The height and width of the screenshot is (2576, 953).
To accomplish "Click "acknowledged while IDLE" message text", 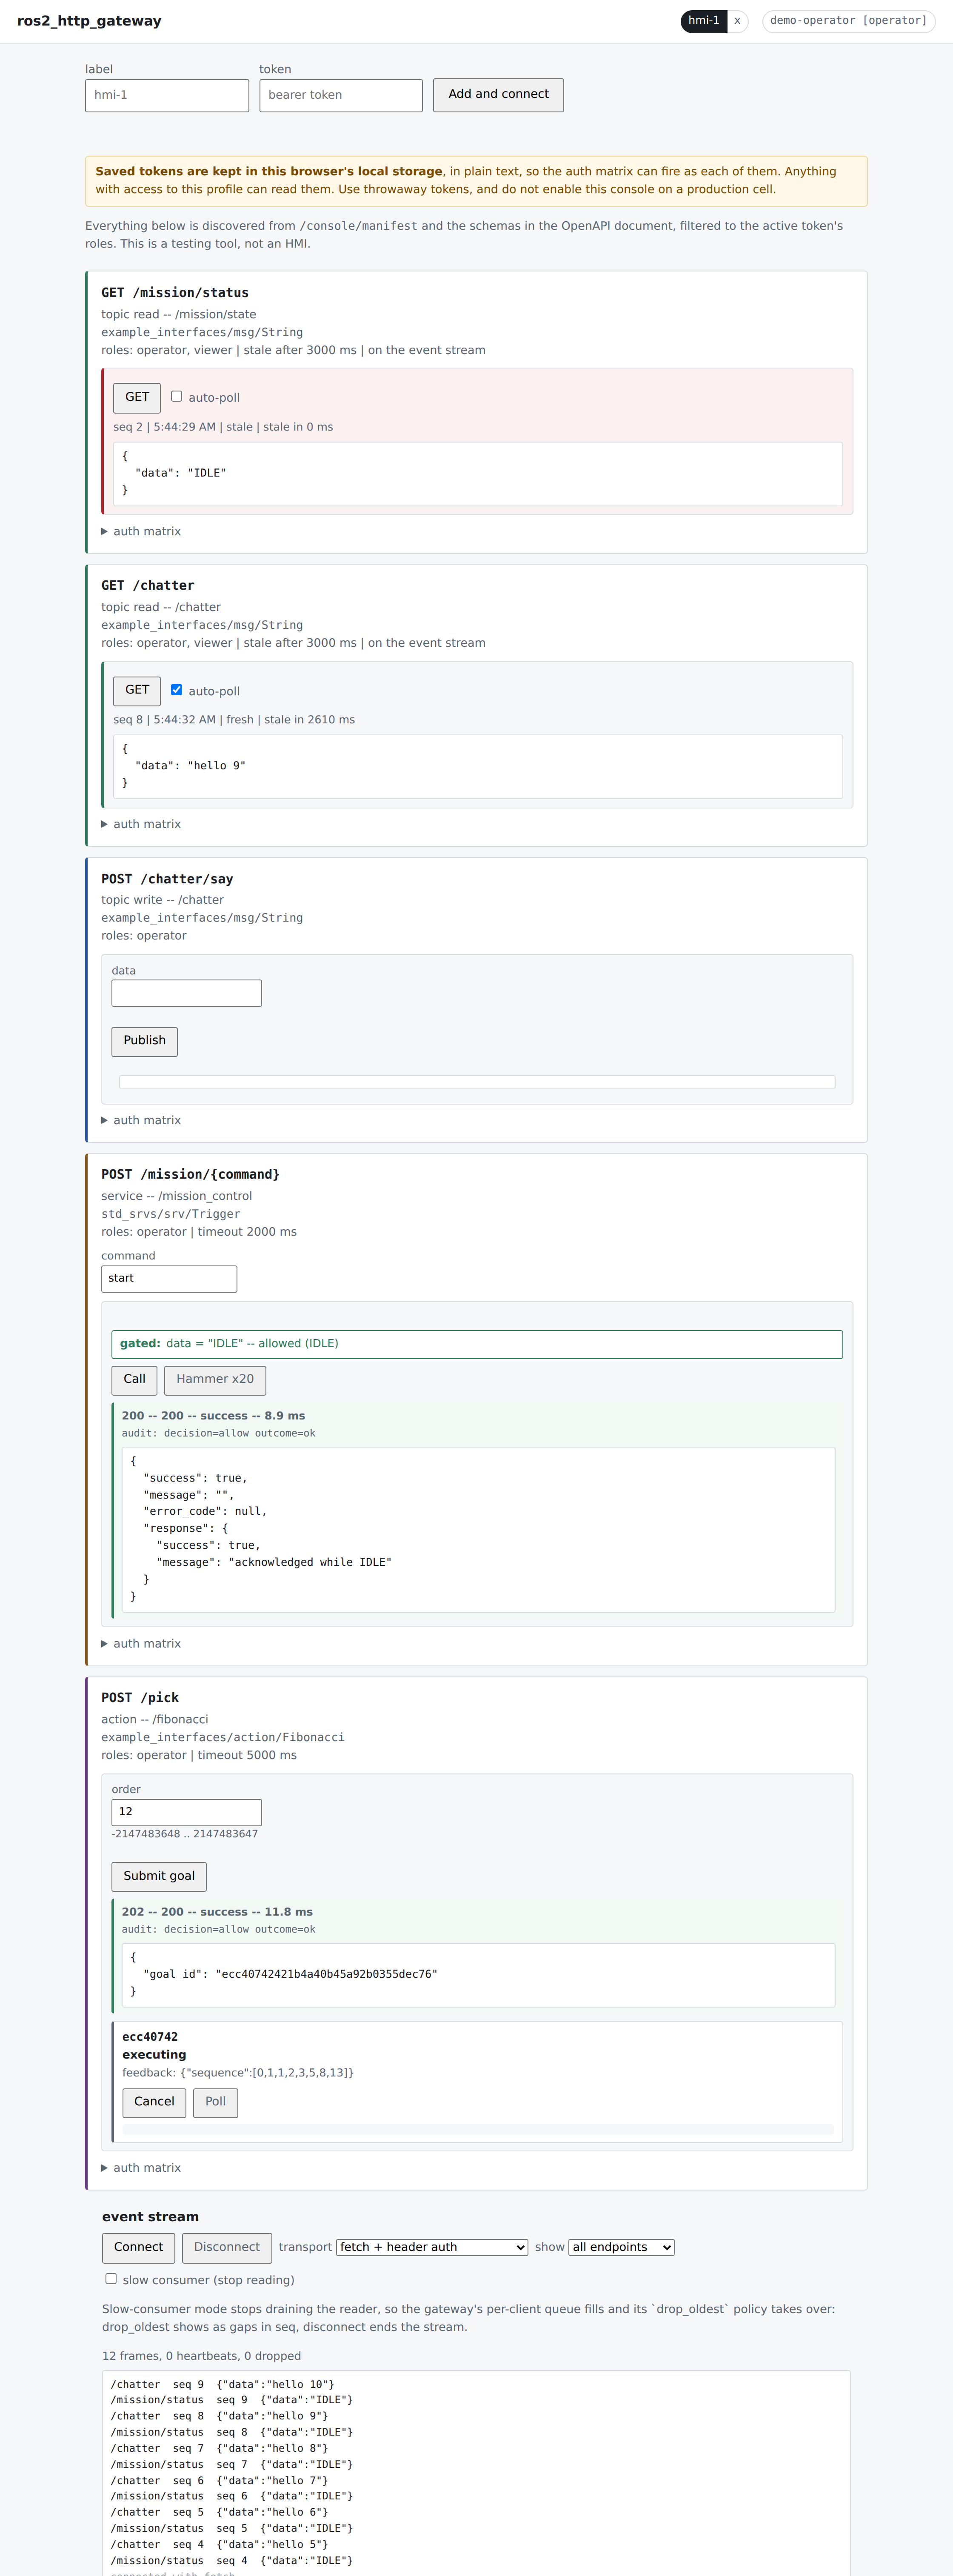I will 310,1563.
